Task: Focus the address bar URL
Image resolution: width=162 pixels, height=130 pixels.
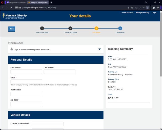Action: [39, 8]
